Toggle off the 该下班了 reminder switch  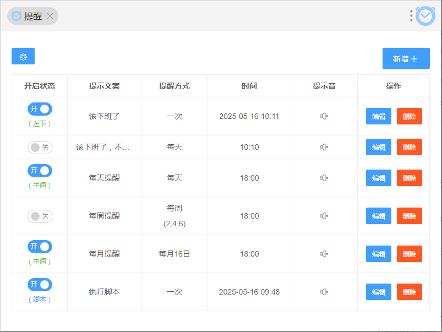point(40,109)
